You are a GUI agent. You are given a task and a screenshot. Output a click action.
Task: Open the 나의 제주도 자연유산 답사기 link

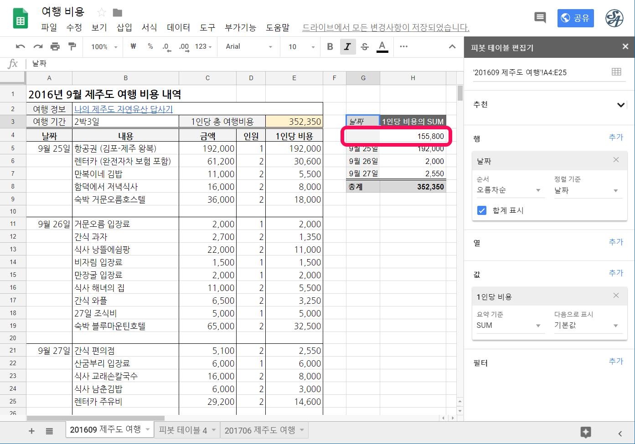pos(124,109)
